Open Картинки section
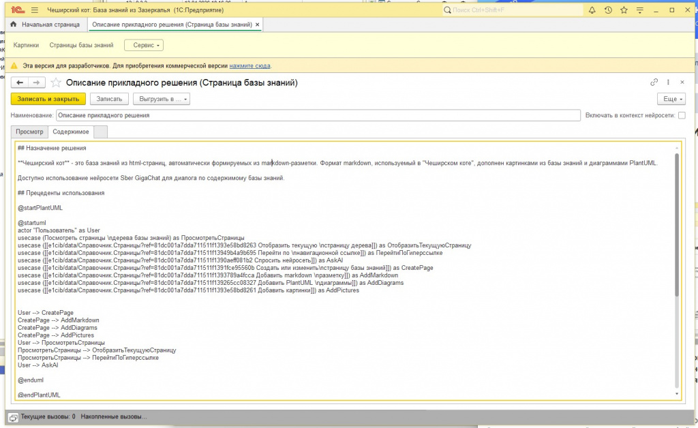Viewport: 698px width, 428px height. tap(26, 45)
